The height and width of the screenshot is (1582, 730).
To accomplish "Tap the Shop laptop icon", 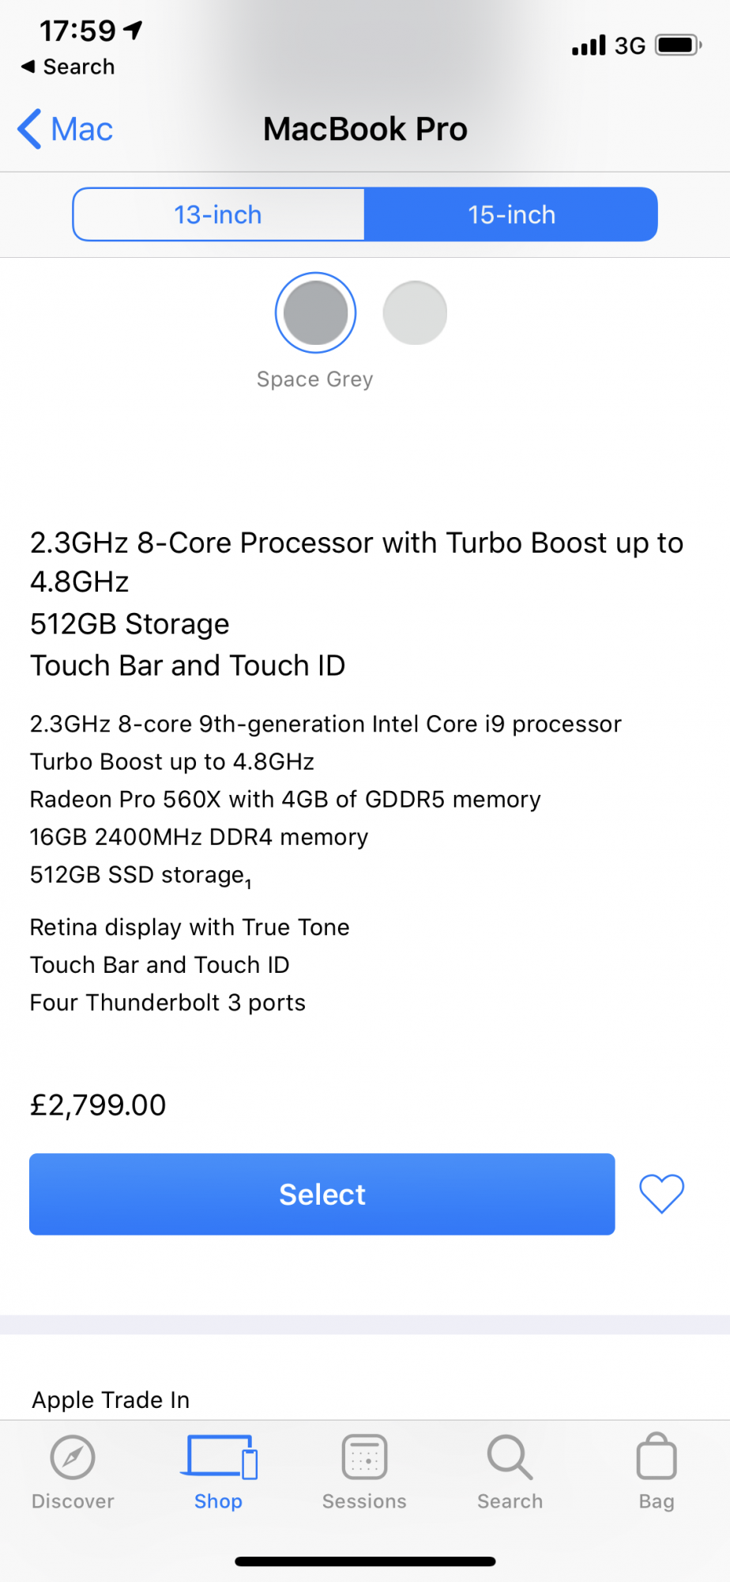I will 219,1457.
